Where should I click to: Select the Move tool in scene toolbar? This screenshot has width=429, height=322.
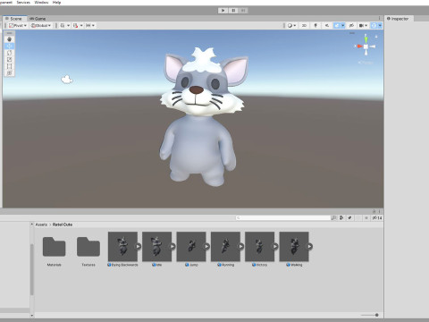[x=9, y=46]
